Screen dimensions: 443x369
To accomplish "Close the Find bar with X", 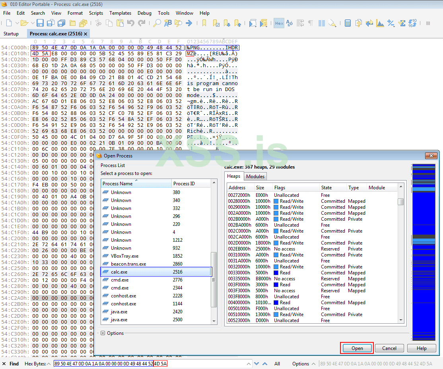I will point(4,363).
